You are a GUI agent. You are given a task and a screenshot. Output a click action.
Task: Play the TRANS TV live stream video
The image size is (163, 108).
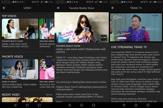point(136,27)
